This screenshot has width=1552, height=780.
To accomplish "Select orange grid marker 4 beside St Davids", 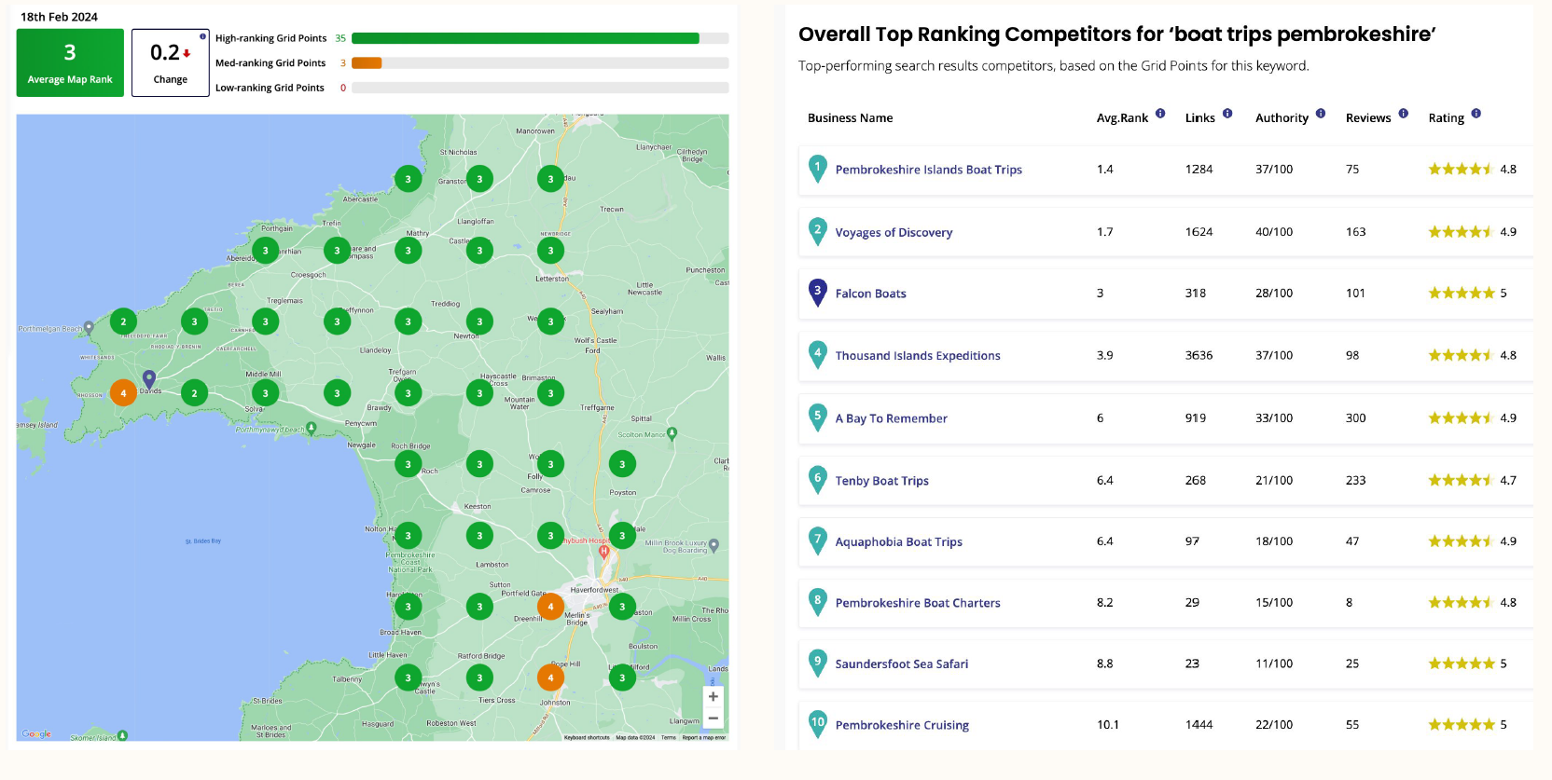I will [x=123, y=393].
